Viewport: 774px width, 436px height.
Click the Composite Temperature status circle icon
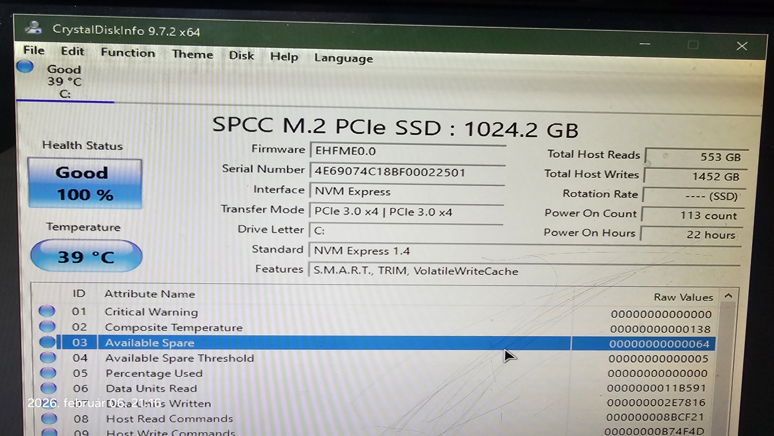(47, 326)
